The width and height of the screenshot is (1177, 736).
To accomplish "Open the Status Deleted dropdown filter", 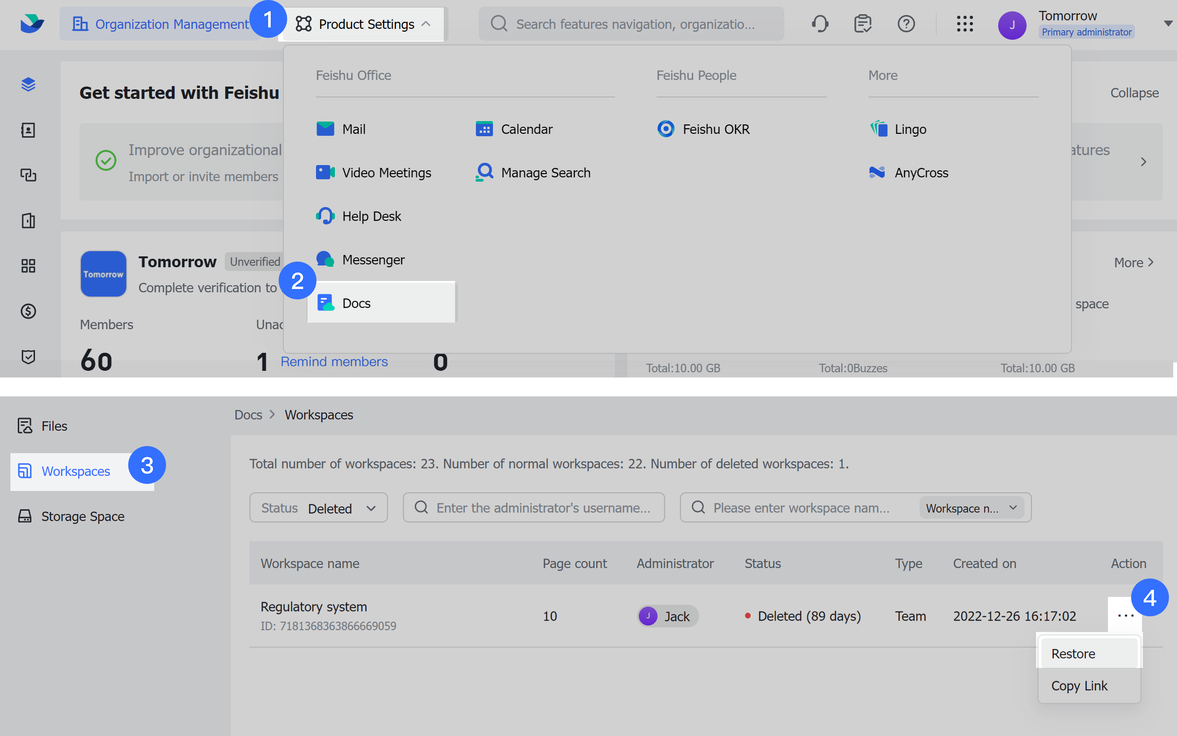I will 318,508.
